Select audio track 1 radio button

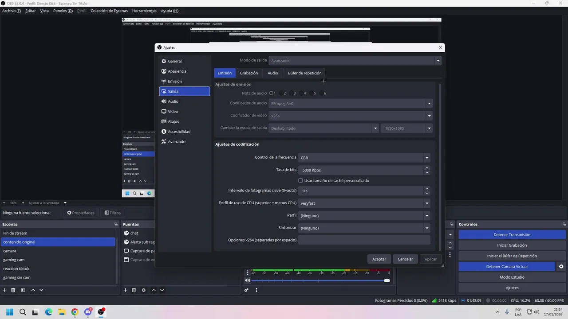[x=271, y=93]
